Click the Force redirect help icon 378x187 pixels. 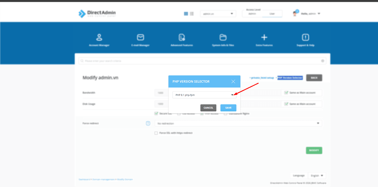tap(148, 123)
